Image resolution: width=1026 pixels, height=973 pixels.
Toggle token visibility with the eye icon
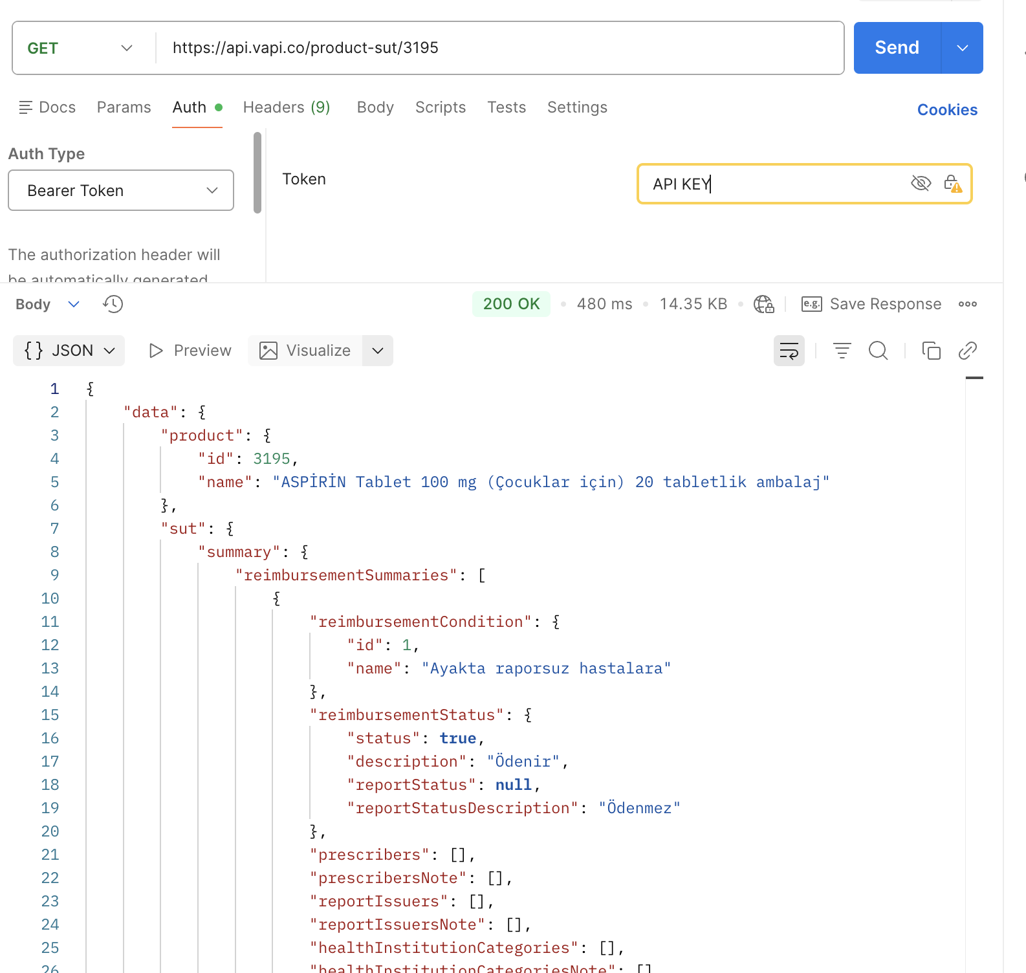pyautogui.click(x=921, y=184)
